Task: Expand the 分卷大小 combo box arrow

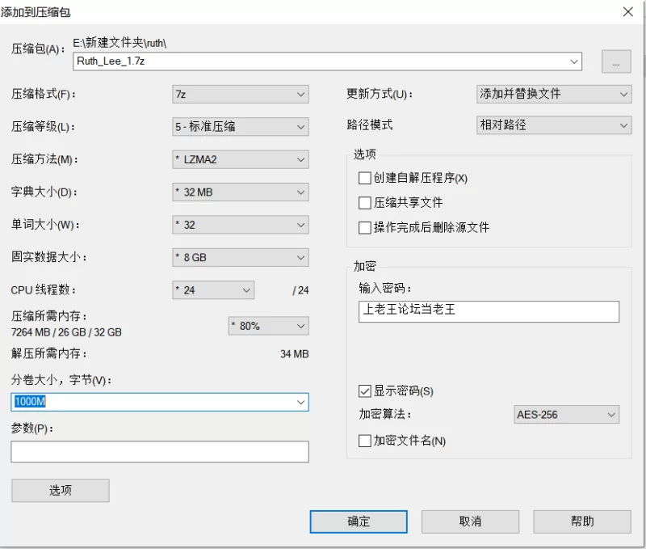Action: pyautogui.click(x=300, y=402)
